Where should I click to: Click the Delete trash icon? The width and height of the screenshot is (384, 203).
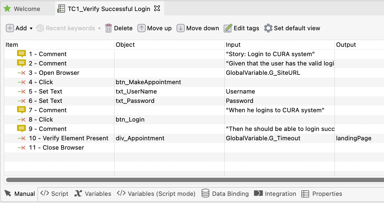[109, 28]
